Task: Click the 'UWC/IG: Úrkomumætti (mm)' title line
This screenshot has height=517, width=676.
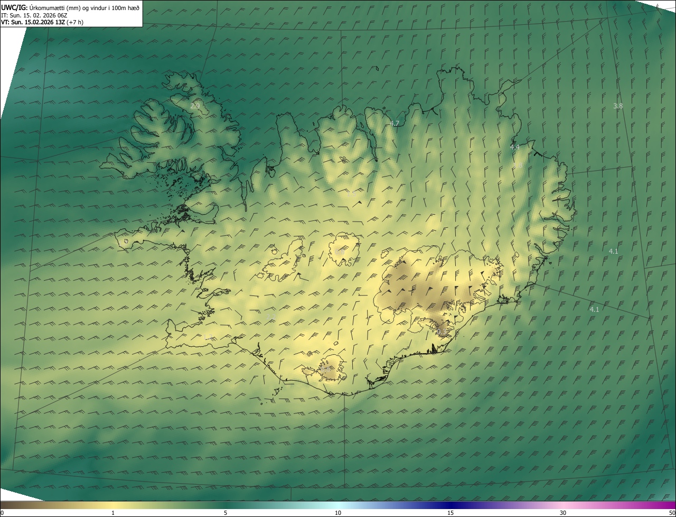Action: [x=70, y=7]
